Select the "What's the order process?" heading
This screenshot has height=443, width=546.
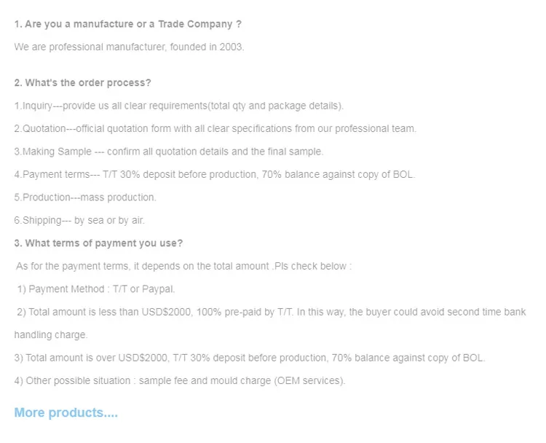[x=82, y=82]
